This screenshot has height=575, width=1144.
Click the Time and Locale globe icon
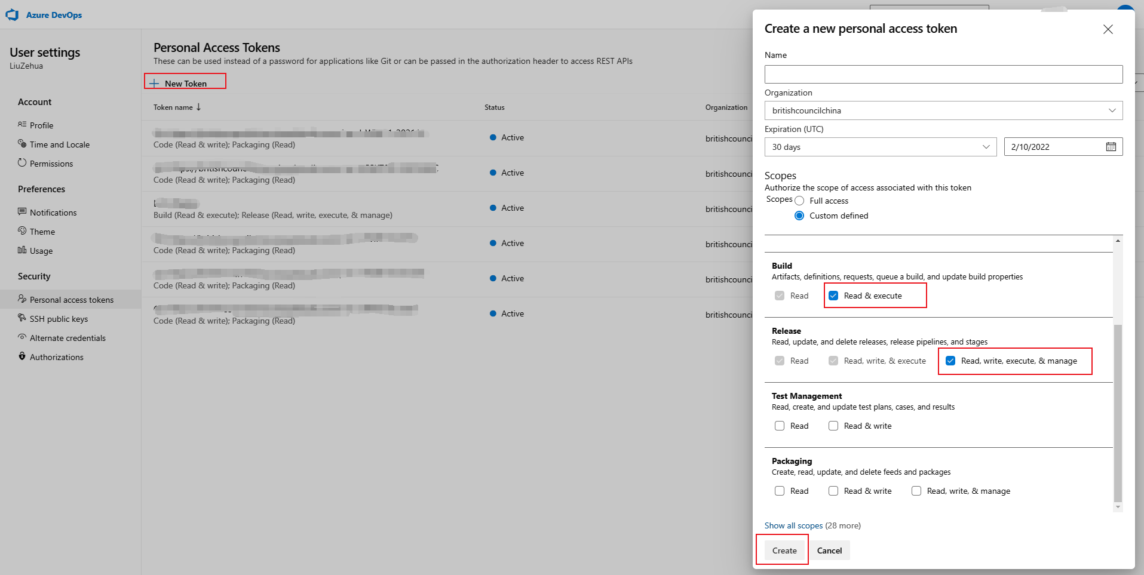pos(22,144)
